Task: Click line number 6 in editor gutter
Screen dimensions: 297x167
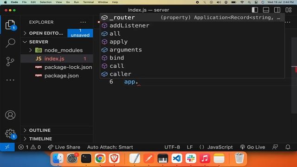Action: tap(111, 82)
